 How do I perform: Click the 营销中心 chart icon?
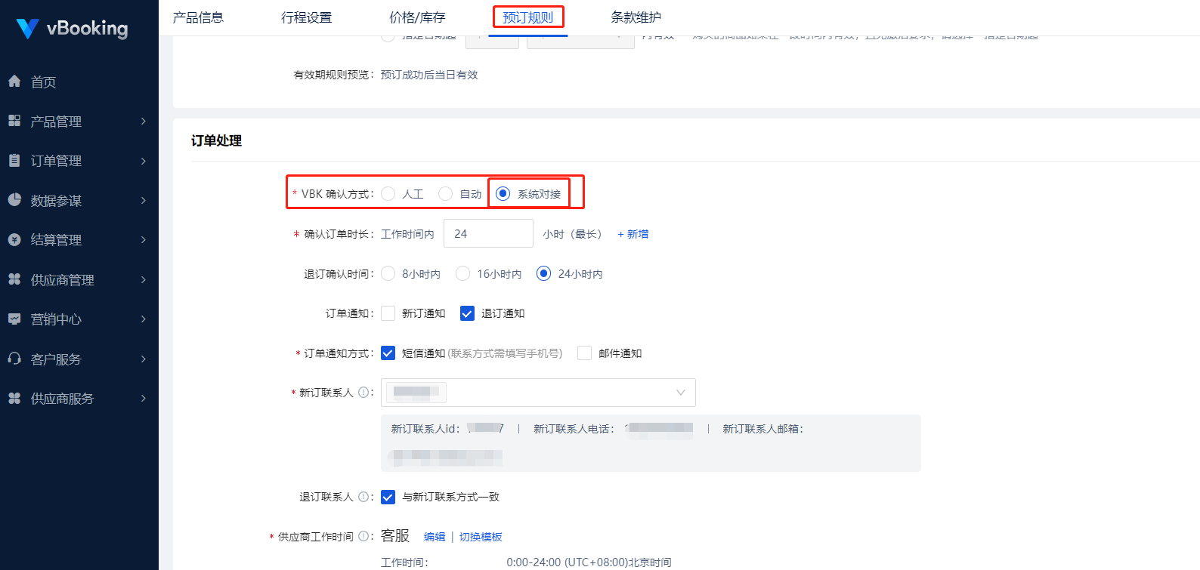point(14,319)
